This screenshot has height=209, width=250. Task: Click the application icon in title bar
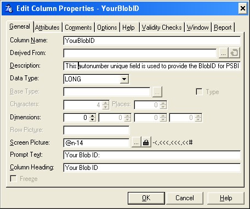point(9,8)
